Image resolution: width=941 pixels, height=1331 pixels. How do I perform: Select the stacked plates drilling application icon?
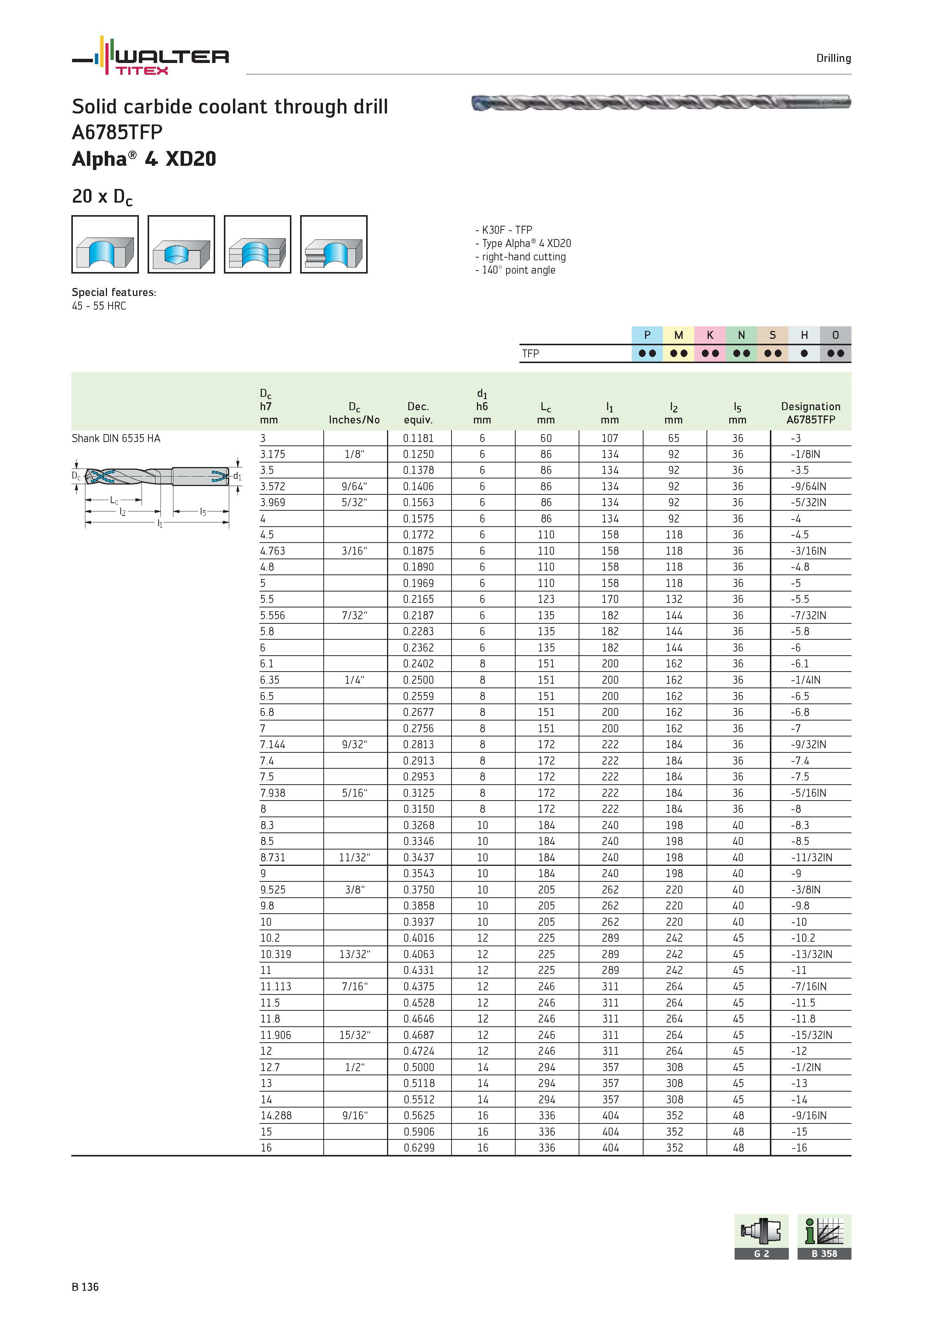pos(257,244)
